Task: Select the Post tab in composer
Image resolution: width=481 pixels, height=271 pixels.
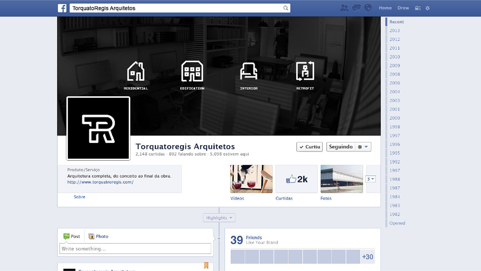Action: pyautogui.click(x=72, y=237)
